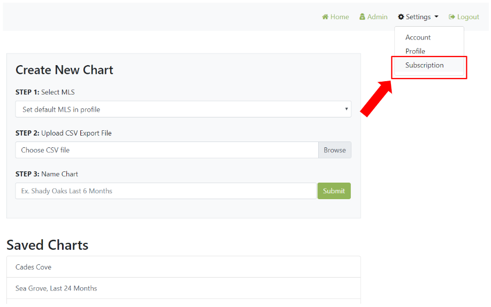Open Sea Grove, Last 24 Months chart
491x307 pixels.
click(183, 288)
